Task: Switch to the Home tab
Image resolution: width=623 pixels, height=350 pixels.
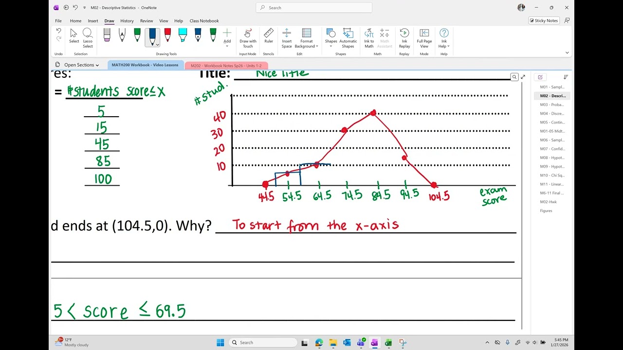Action: [x=75, y=21]
